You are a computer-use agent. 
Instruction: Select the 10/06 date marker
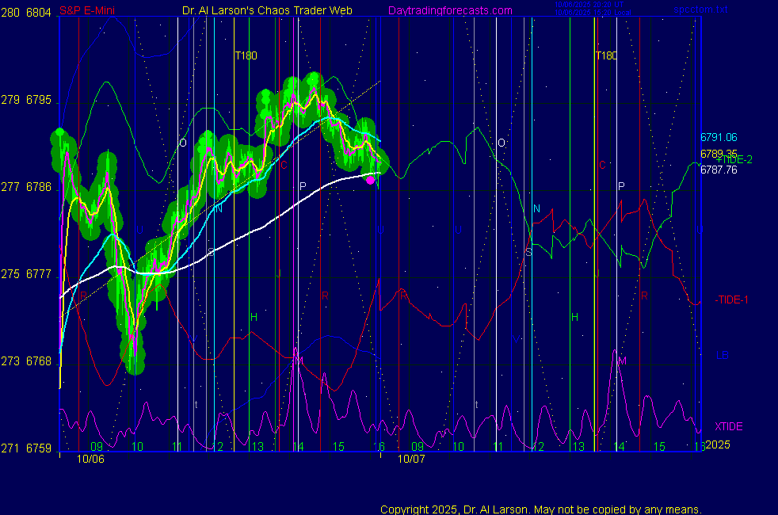click(x=90, y=459)
